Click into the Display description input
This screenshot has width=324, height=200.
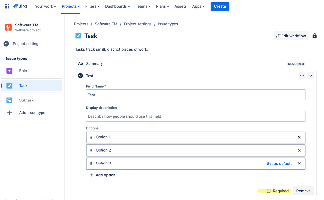pyautogui.click(x=196, y=116)
